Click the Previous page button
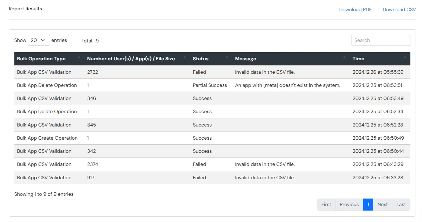 click(x=349, y=204)
